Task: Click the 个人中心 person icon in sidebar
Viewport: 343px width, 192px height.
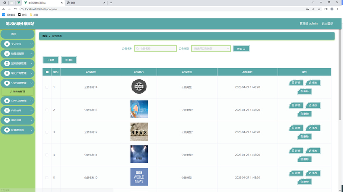Action: pos(7,44)
